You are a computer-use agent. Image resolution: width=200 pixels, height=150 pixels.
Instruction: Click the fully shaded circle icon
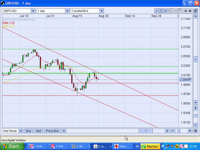pyautogui.click(x=190, y=11)
